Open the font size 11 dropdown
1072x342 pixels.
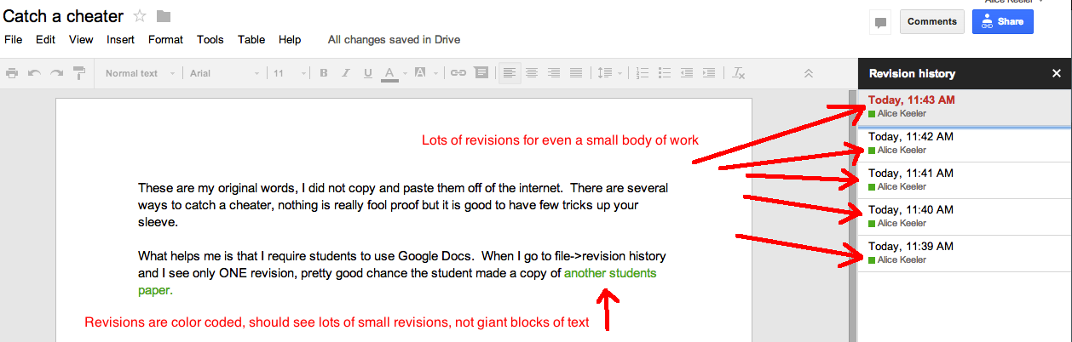pyautogui.click(x=290, y=73)
